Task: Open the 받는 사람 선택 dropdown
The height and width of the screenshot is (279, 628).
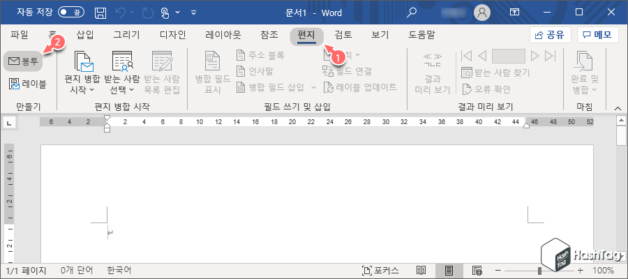Action: (121, 73)
